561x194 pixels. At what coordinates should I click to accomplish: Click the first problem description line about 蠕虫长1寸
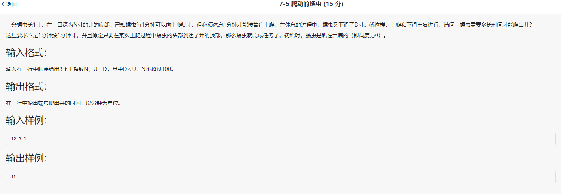(x=269, y=25)
